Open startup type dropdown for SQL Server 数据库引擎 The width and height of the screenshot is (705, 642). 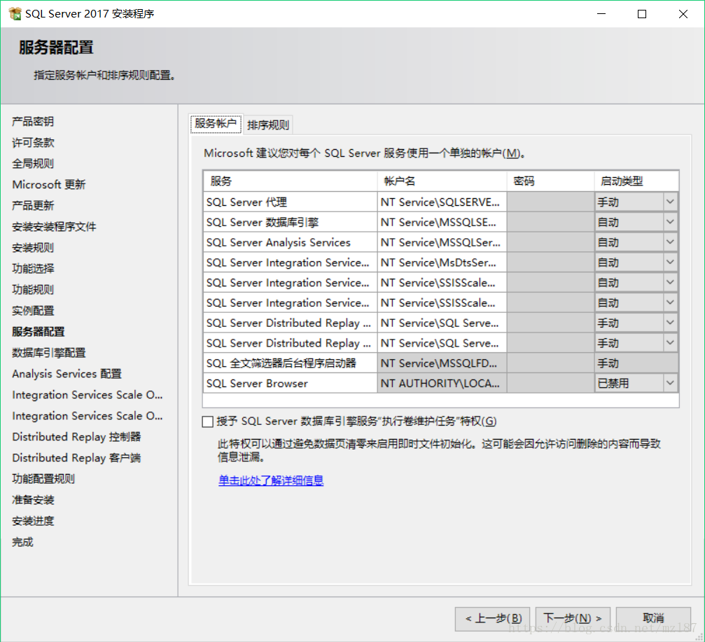[670, 222]
